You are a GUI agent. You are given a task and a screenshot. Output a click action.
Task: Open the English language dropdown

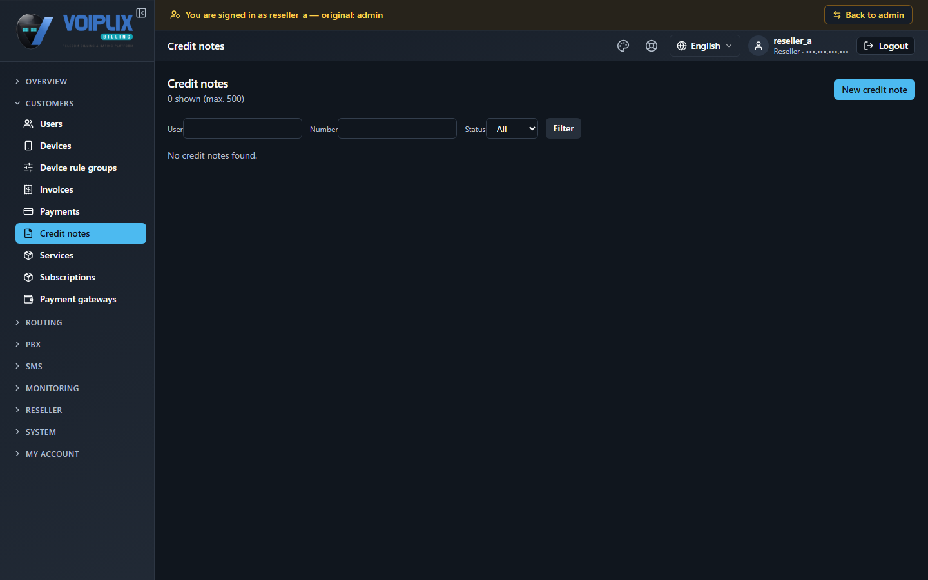tap(705, 46)
